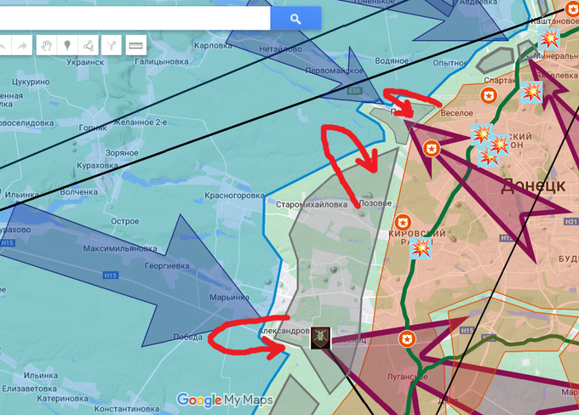
Task: Click the Горняк label
Action: tap(93, 128)
